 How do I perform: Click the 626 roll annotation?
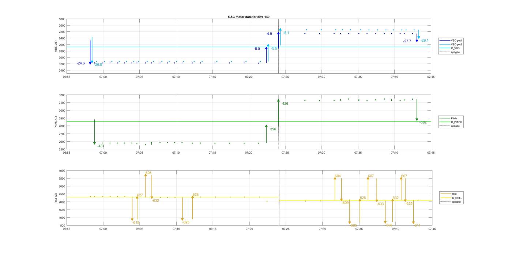coord(363,198)
